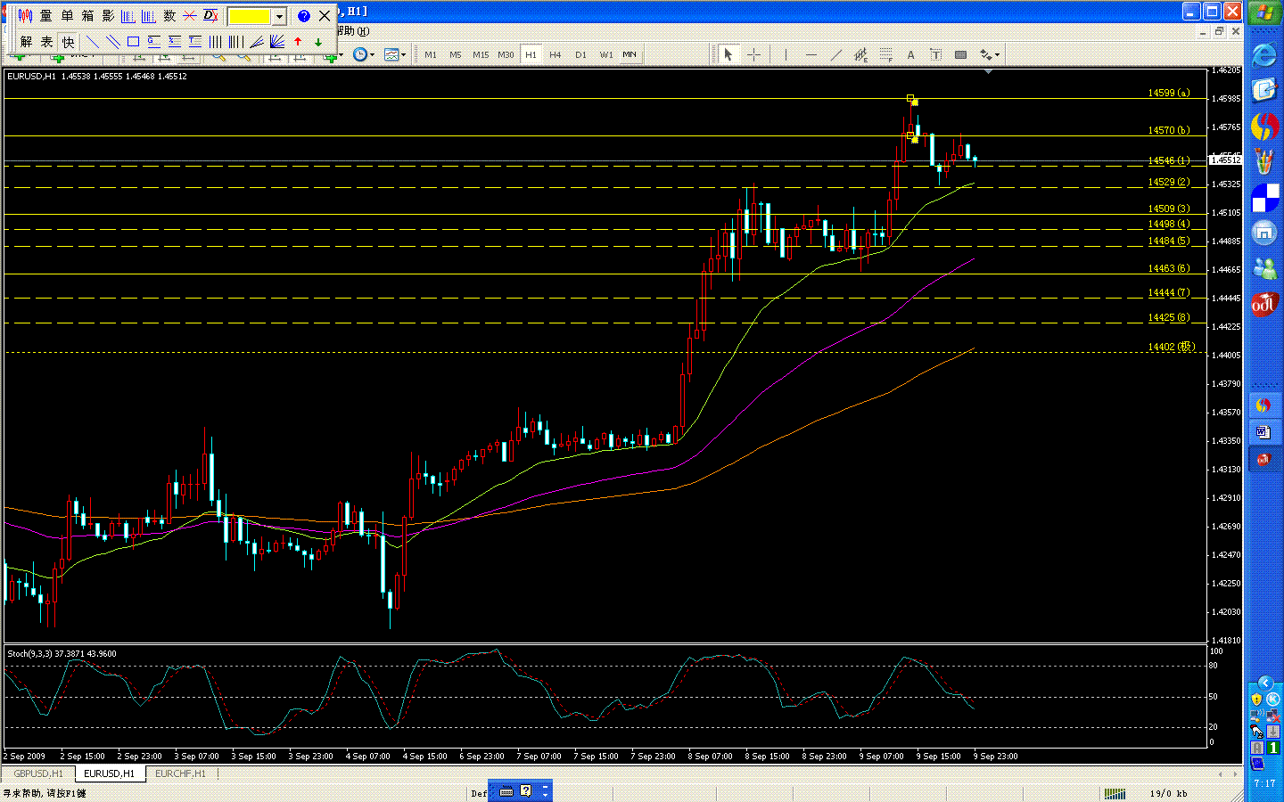Viewport: 1284px width, 802px height.
Task: Select the single diagonal line tool
Action: (x=92, y=42)
